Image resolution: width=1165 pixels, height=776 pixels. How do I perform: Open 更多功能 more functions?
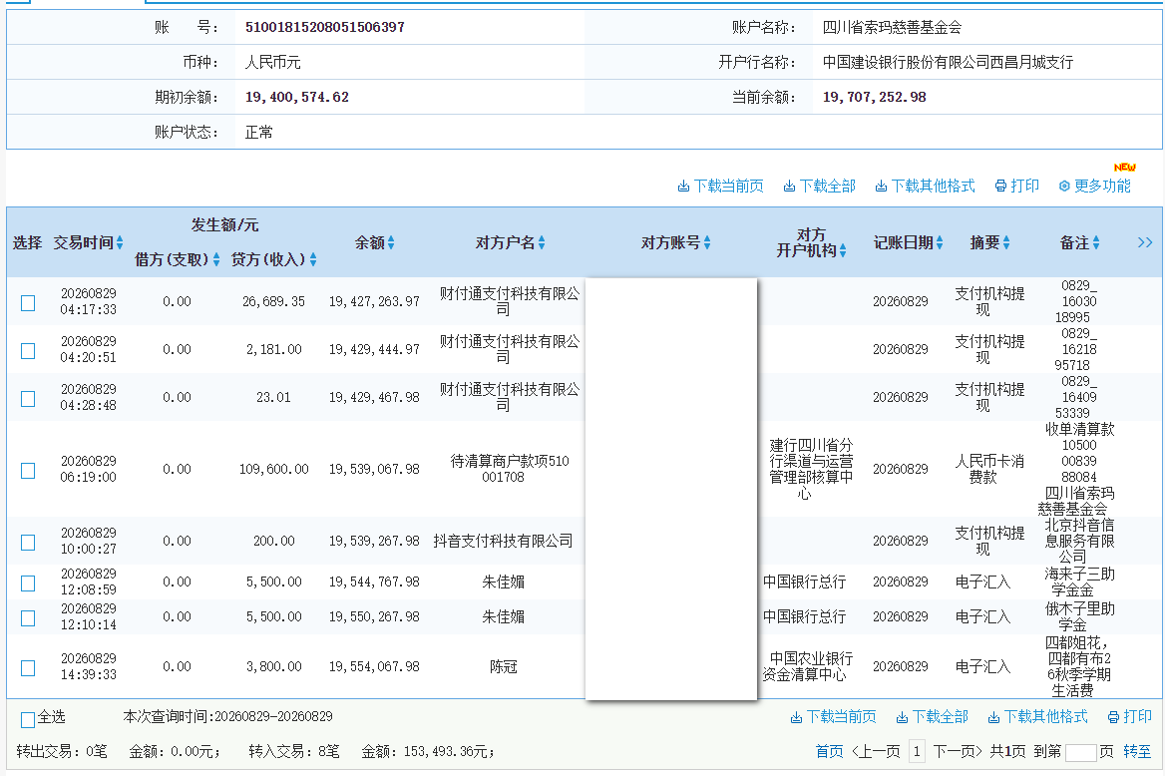click(1095, 186)
